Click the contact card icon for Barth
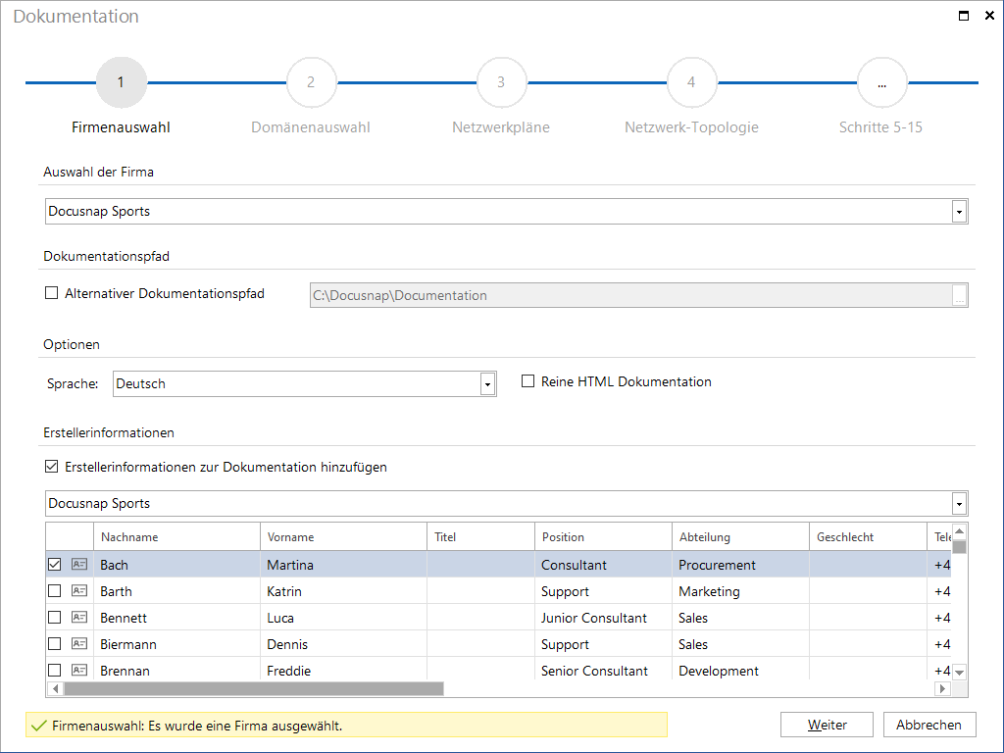This screenshot has width=1004, height=753. click(x=79, y=591)
